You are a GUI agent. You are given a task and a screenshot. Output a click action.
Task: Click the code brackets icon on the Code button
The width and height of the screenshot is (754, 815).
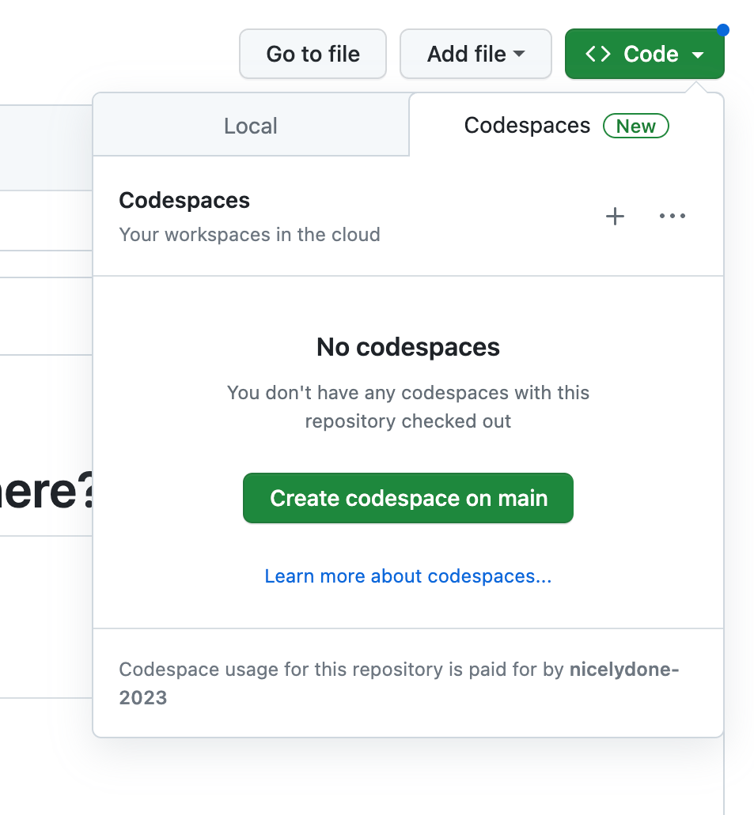click(x=599, y=54)
